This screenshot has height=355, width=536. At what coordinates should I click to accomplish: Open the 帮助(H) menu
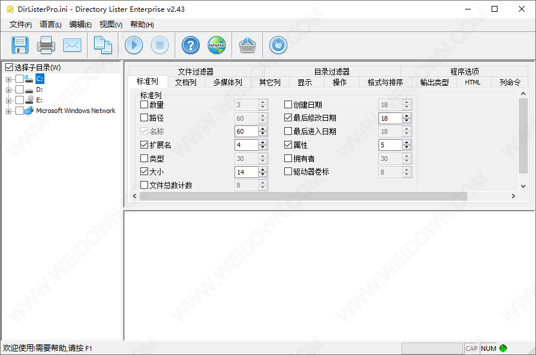pyautogui.click(x=142, y=25)
